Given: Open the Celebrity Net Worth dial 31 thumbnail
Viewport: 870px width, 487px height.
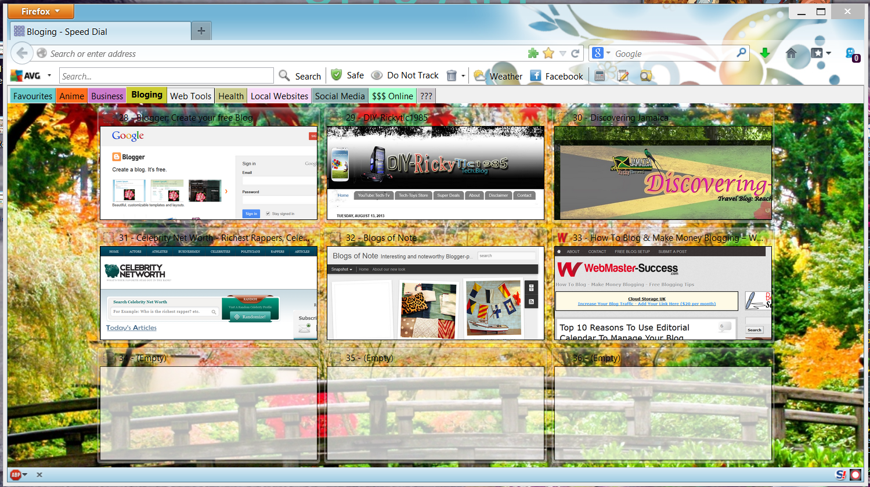Looking at the screenshot, I should [x=209, y=293].
